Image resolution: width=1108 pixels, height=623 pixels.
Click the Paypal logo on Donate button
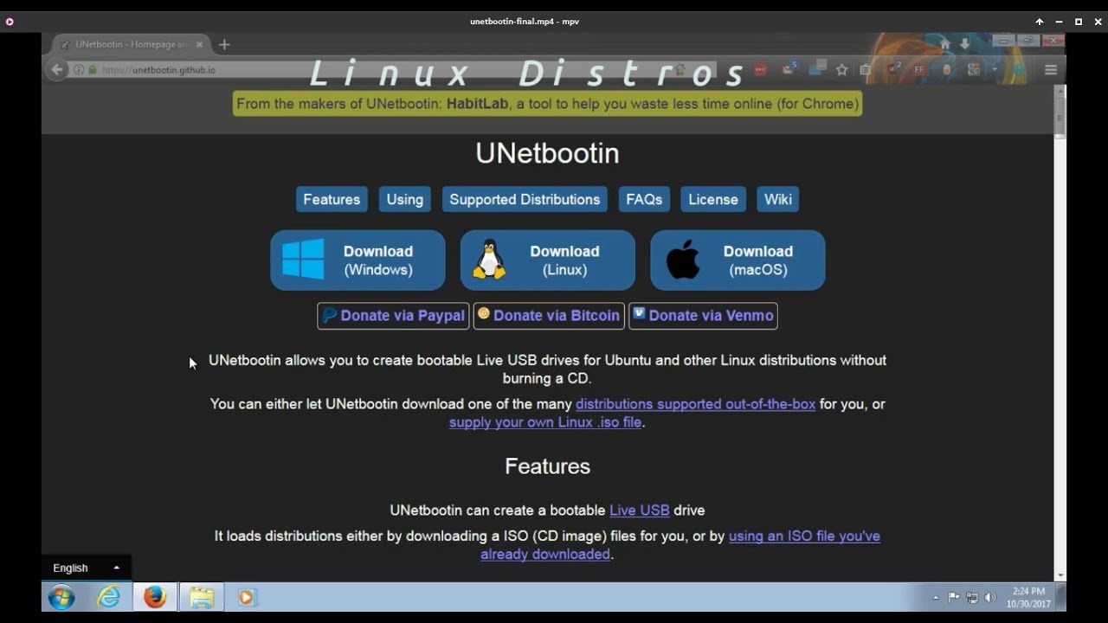[329, 316]
